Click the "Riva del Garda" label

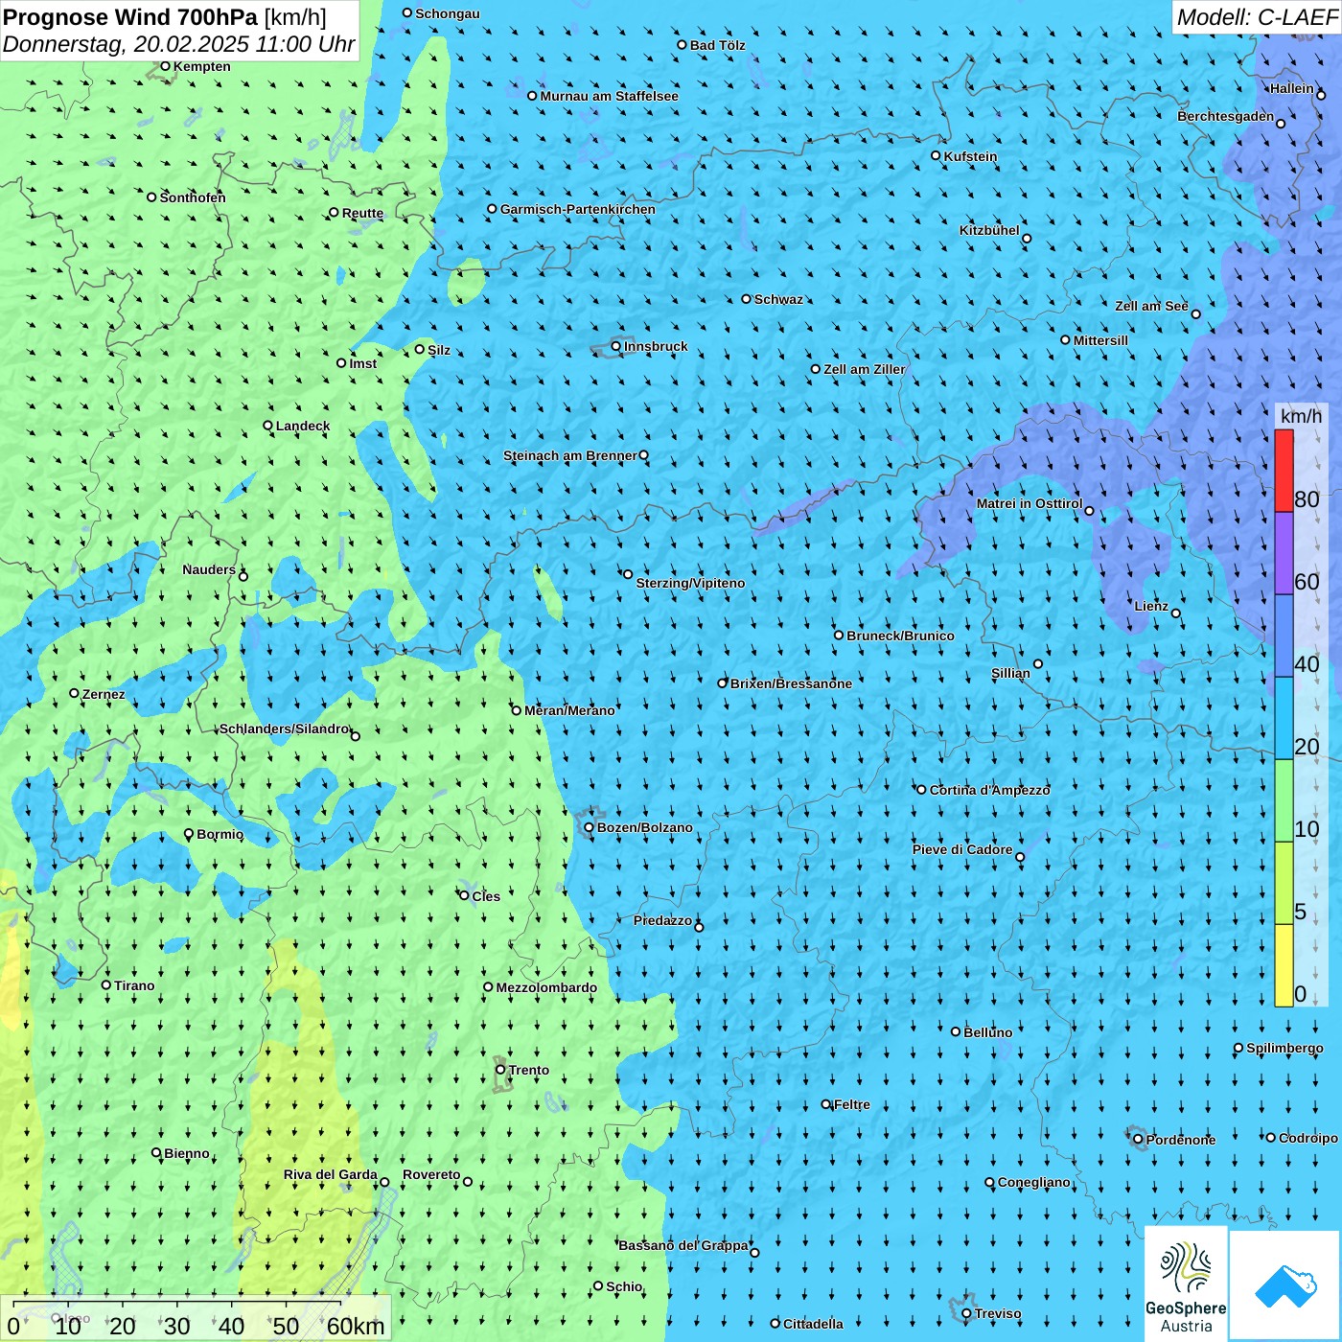tap(331, 1174)
